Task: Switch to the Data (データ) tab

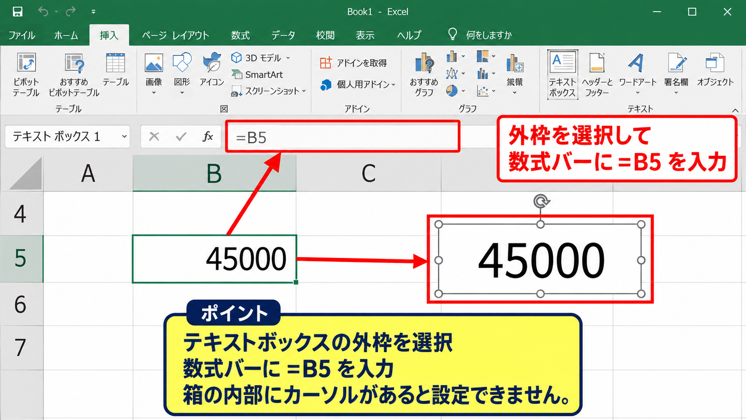Action: (283, 35)
